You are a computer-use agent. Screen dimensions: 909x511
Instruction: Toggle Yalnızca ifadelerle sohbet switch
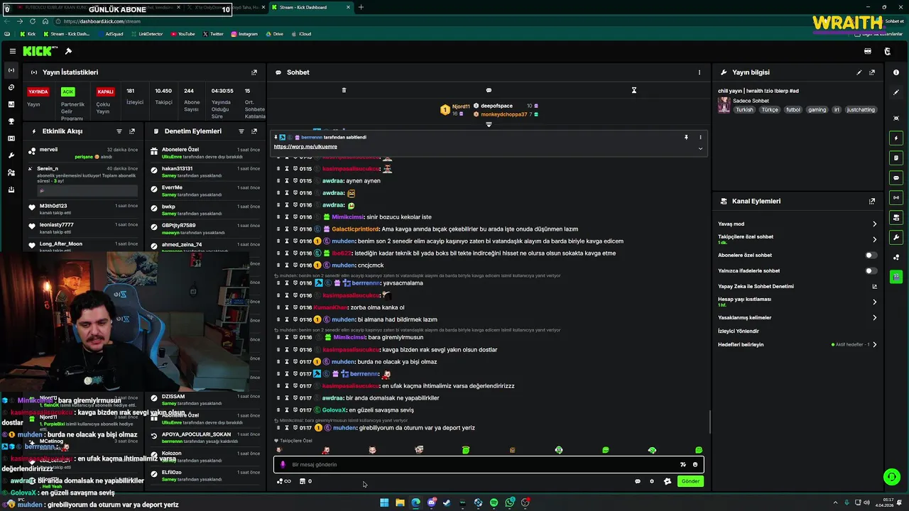[871, 270]
